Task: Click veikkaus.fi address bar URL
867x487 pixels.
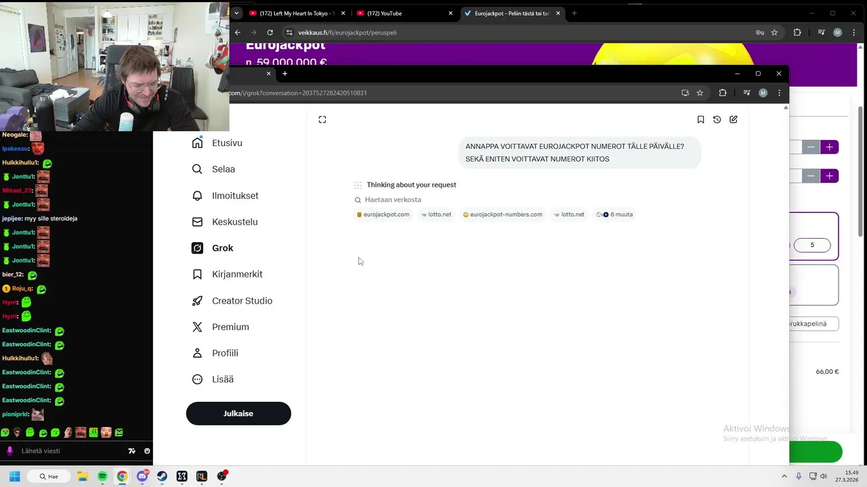Action: point(347,32)
